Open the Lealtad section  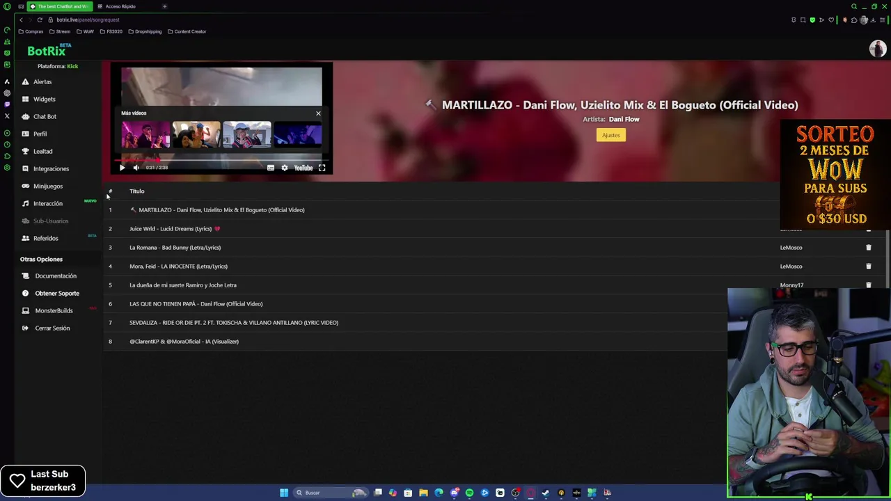tap(42, 151)
